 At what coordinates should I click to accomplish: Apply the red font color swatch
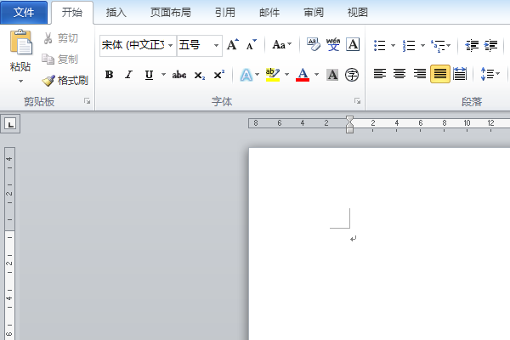point(303,75)
